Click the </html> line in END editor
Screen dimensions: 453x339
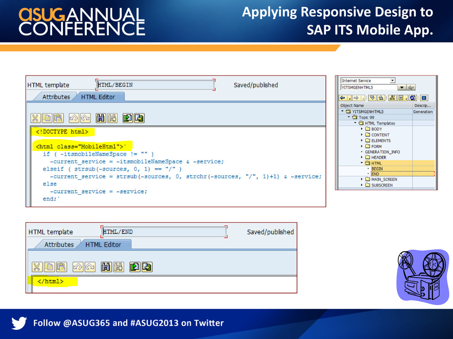(50, 281)
